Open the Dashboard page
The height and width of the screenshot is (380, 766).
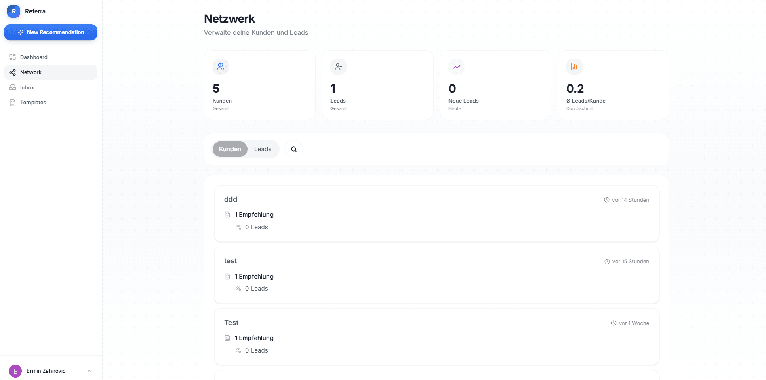point(51,57)
